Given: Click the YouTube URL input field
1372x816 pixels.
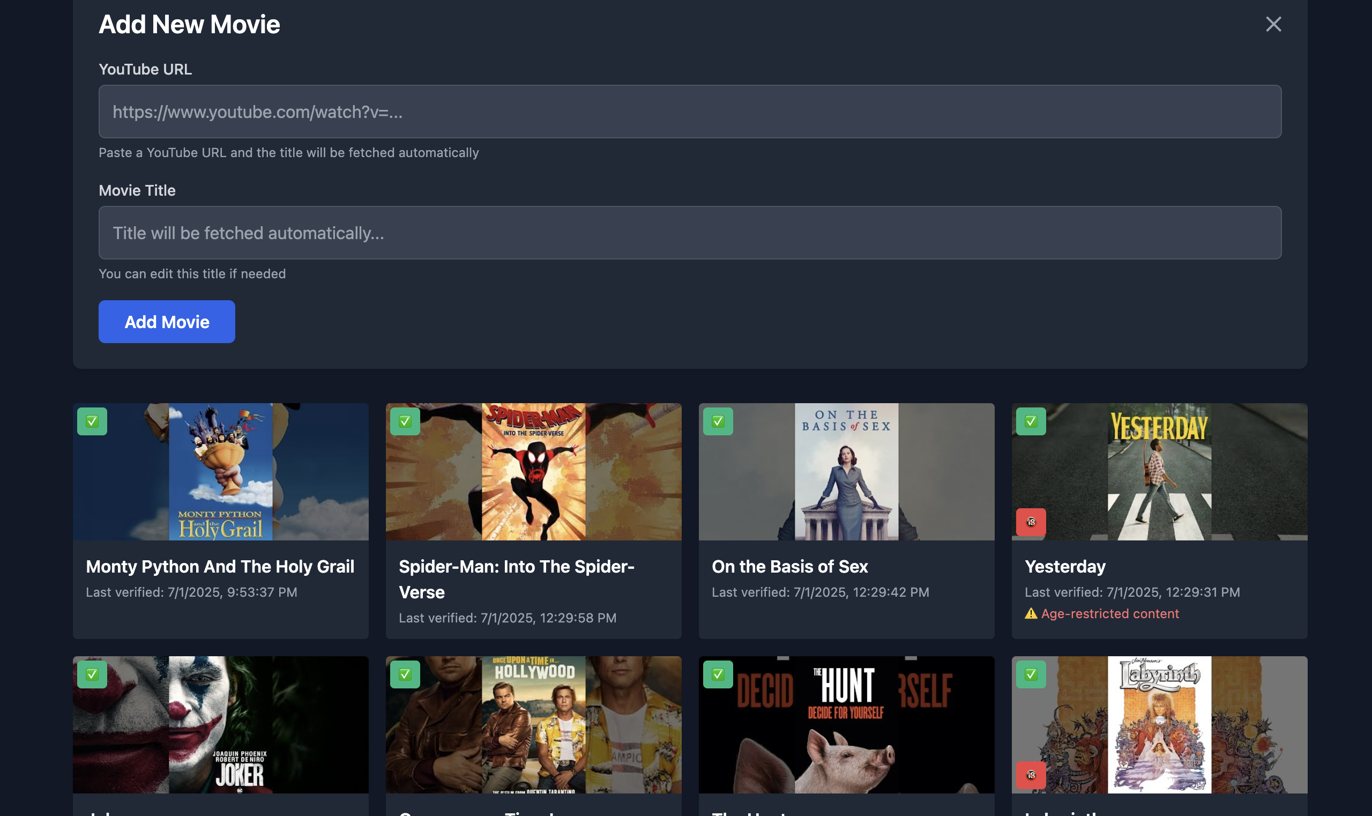Looking at the screenshot, I should point(690,112).
